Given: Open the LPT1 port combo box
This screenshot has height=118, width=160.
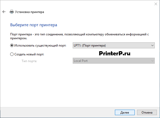Looking at the screenshot, I should [x=114, y=45].
